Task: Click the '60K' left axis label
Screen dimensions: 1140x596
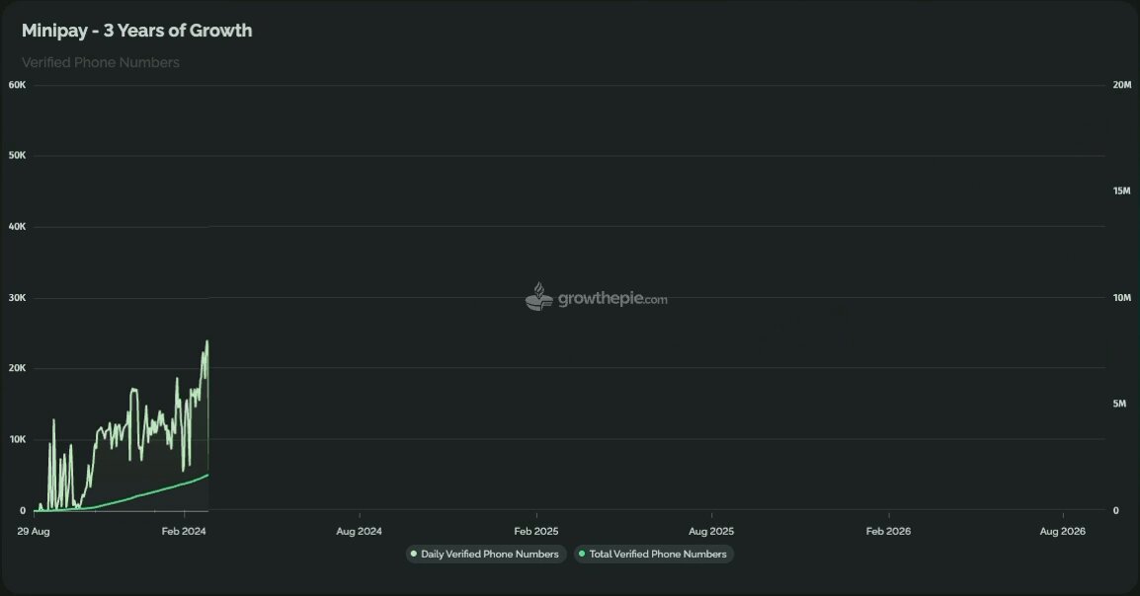Action: [18, 85]
